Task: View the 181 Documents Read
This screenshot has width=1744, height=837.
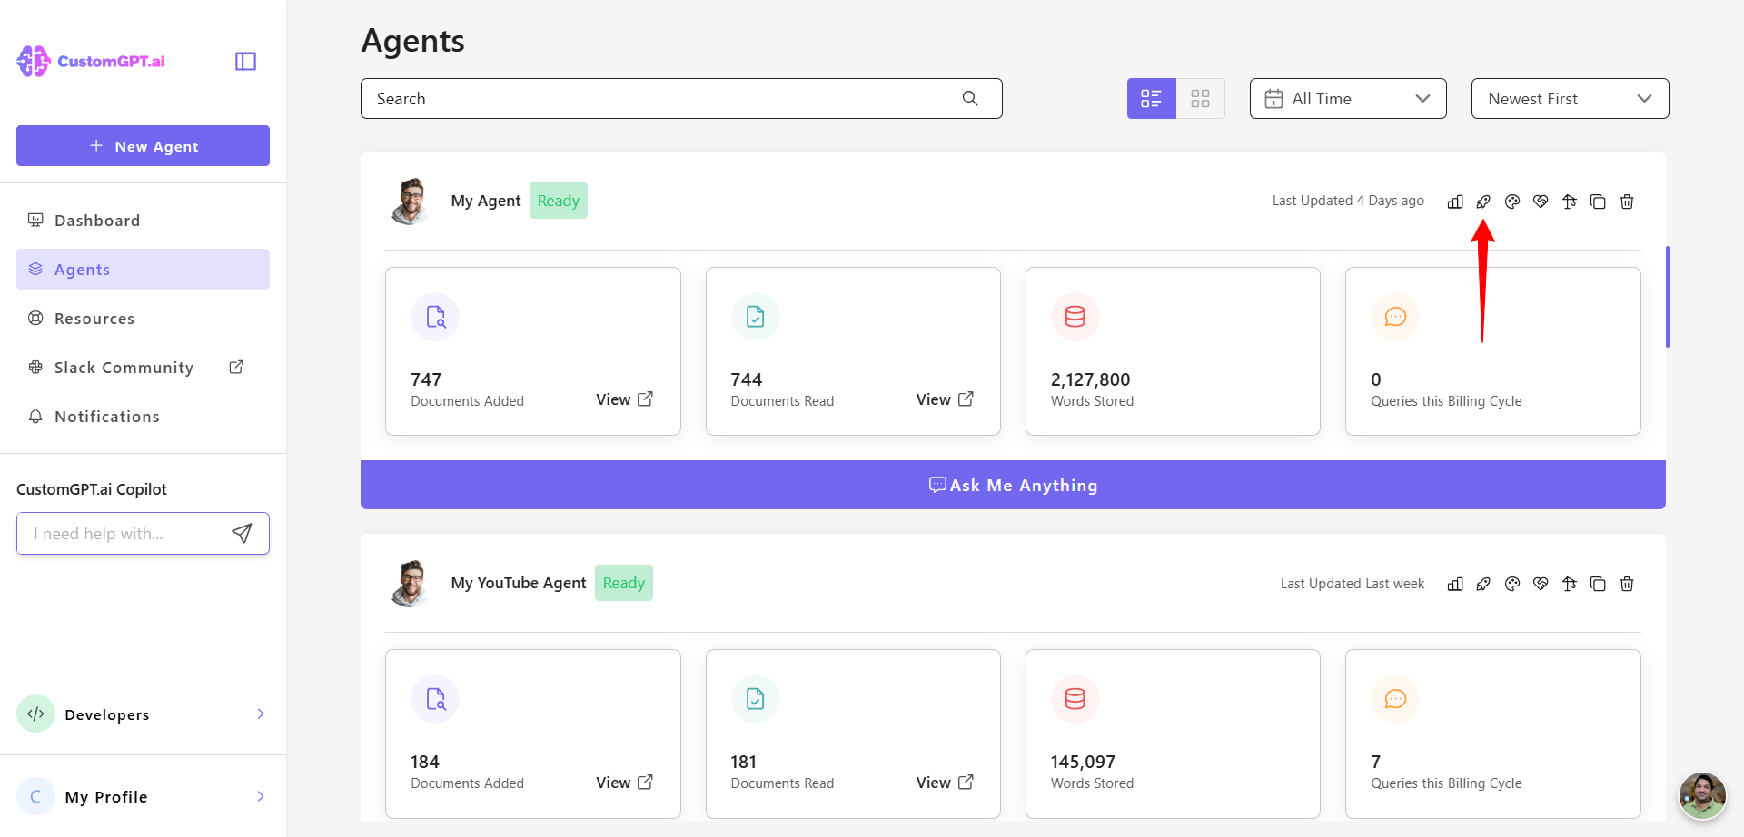Action: [945, 783]
